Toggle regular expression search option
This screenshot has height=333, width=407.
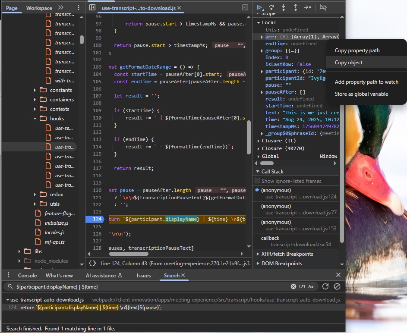click(302, 286)
